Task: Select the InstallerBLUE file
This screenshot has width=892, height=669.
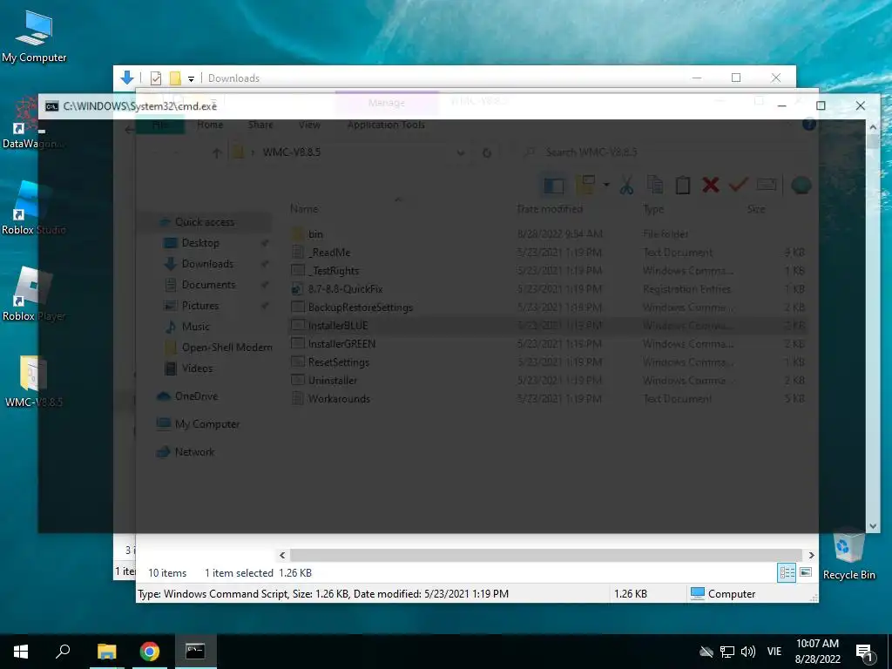Action: point(548,326)
